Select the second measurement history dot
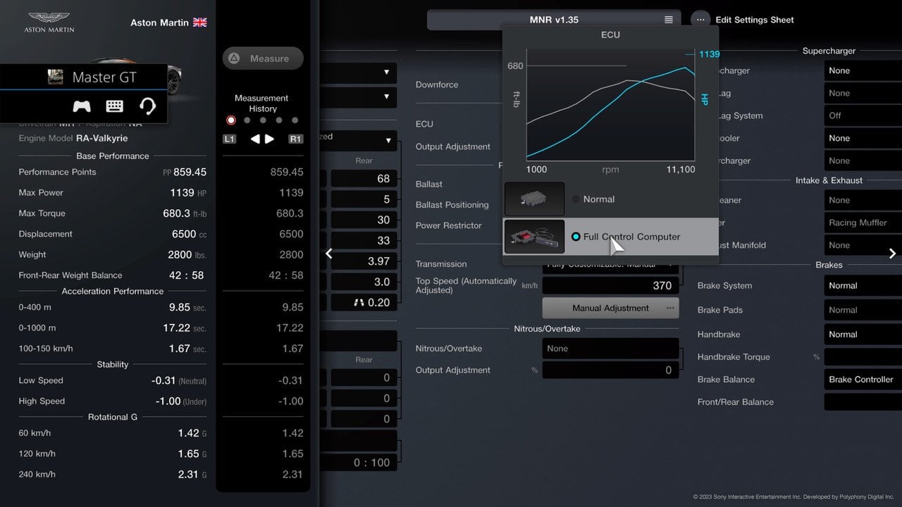This screenshot has width=902, height=507. point(247,120)
